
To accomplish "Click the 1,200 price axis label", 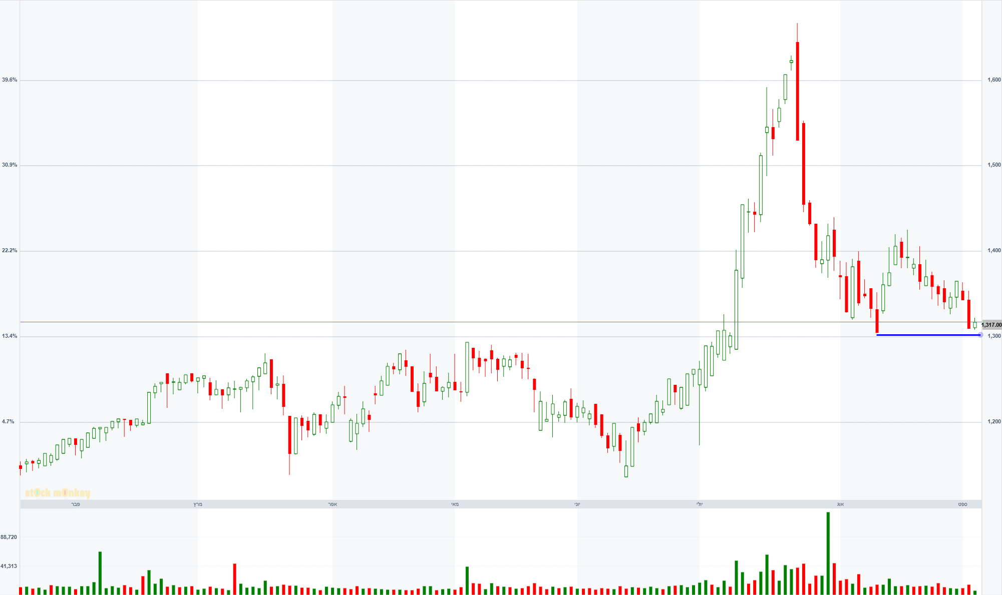I will 994,422.
